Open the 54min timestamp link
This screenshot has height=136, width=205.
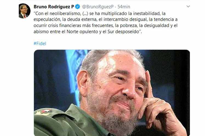click(x=124, y=7)
